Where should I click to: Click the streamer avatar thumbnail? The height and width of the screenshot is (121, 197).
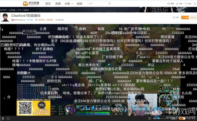[5, 17]
